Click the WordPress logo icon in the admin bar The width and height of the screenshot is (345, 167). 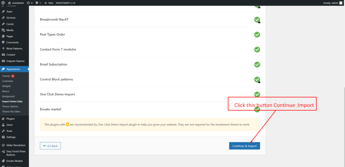3,3
